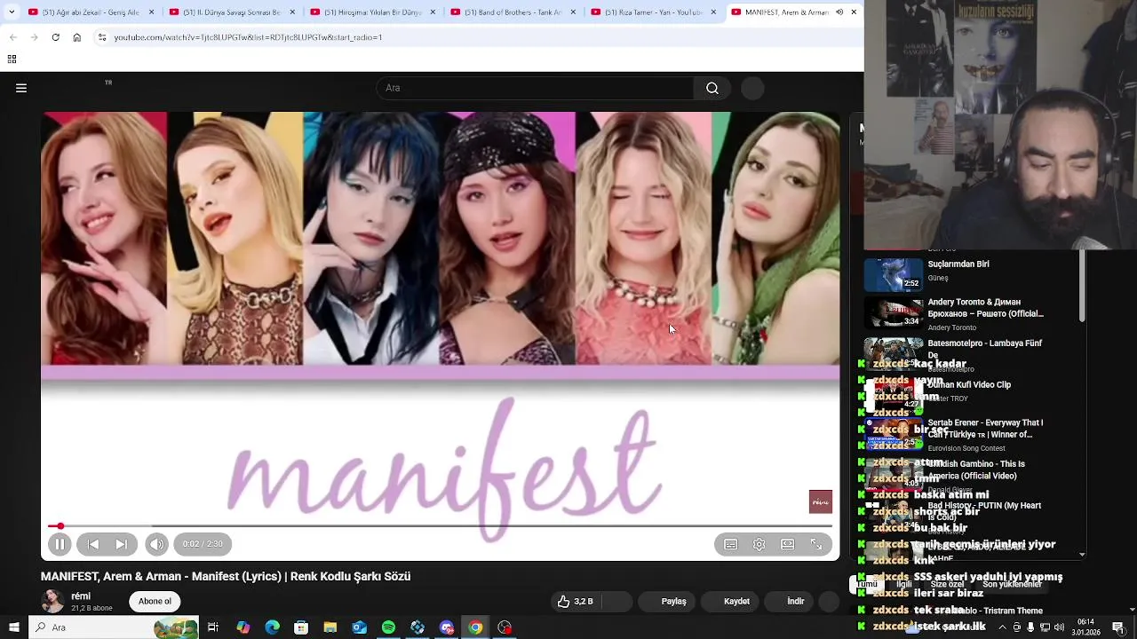1137x639 pixels.
Task: Open Outlook from the taskbar
Action: point(359,627)
